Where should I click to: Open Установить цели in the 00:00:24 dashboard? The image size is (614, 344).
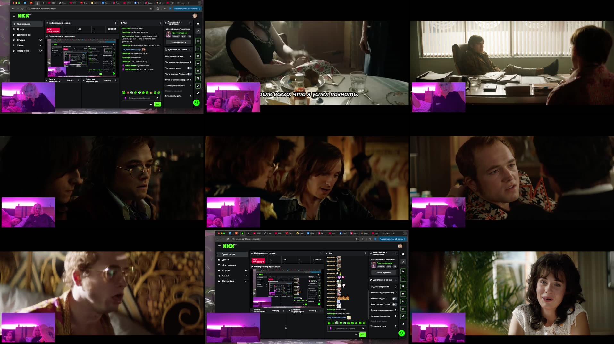178,96
